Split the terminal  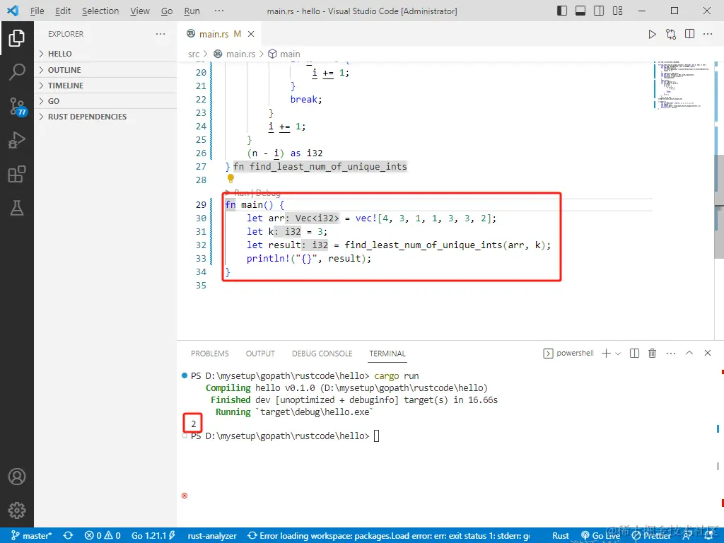[x=634, y=354]
